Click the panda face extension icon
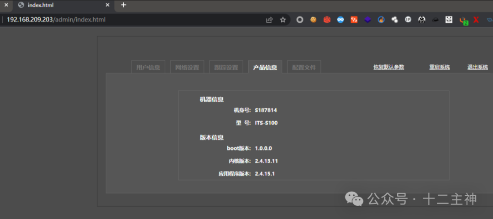Viewport: 493px width, 219px height. (449, 20)
